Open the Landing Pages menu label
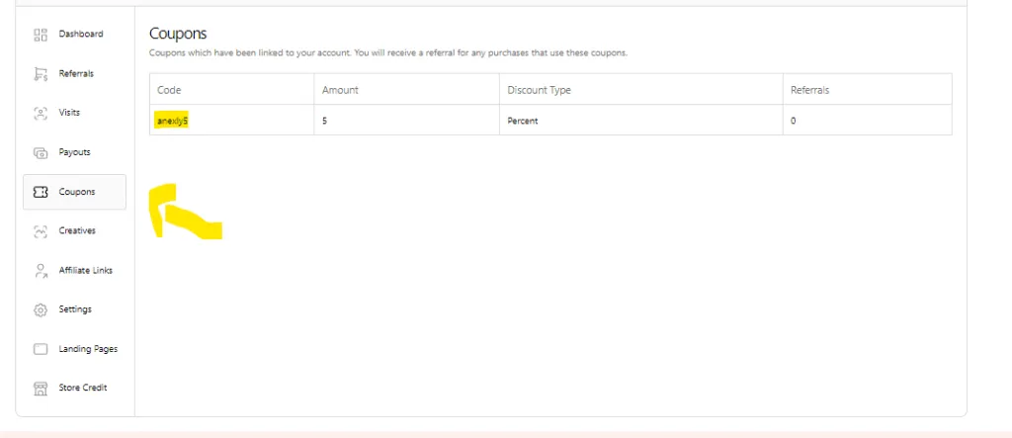1012x438 pixels. 88,349
